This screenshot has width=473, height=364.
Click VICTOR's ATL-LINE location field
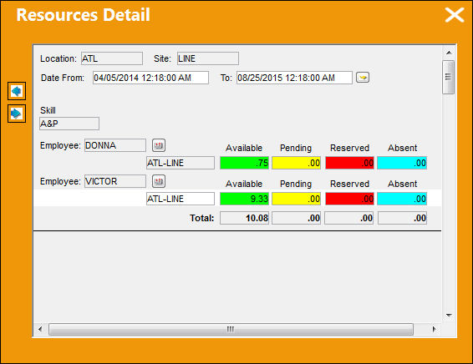pyautogui.click(x=181, y=199)
